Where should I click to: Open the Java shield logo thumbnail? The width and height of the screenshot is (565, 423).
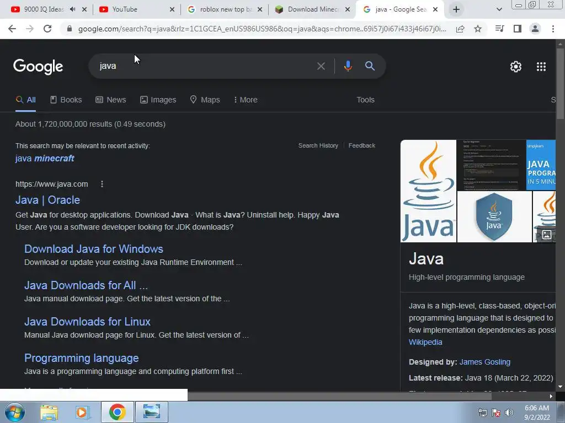[x=494, y=216]
